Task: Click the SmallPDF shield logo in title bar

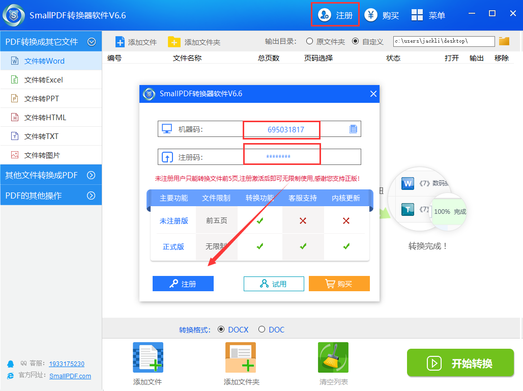Action: click(14, 15)
